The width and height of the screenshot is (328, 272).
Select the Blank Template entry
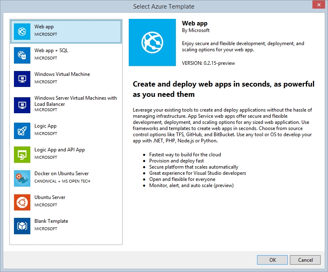[66, 226]
